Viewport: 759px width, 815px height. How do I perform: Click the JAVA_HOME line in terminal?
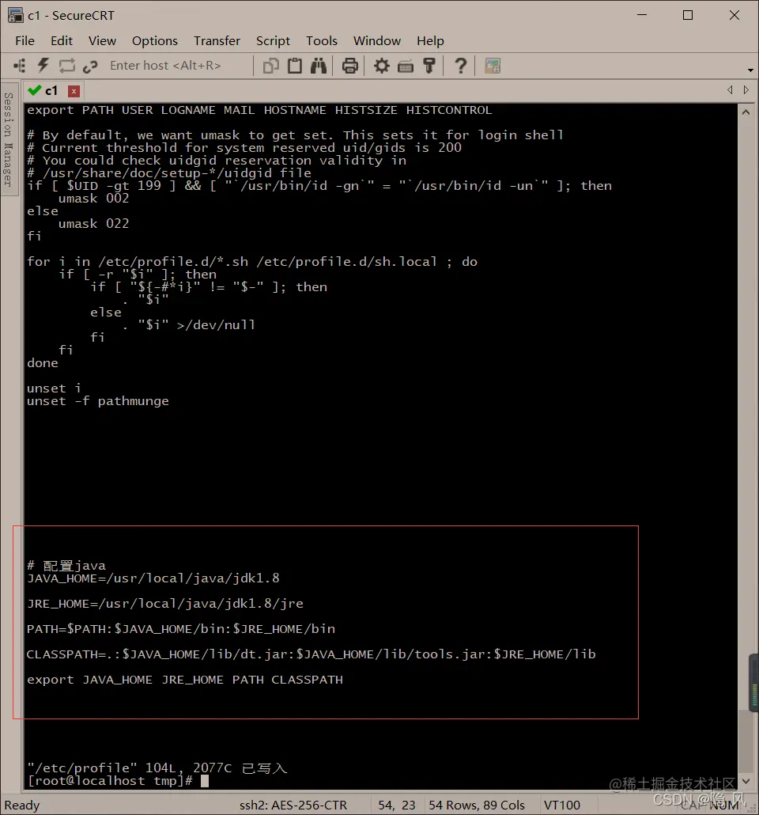click(153, 578)
